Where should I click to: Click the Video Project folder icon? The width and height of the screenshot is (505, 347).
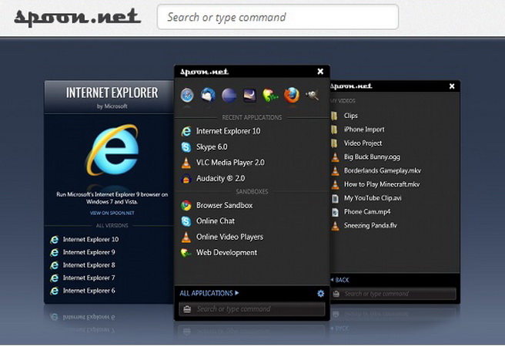point(334,143)
